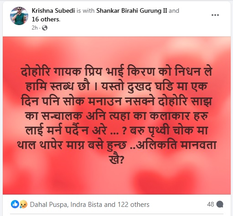Click the sad crying reaction emoji

[23, 204]
